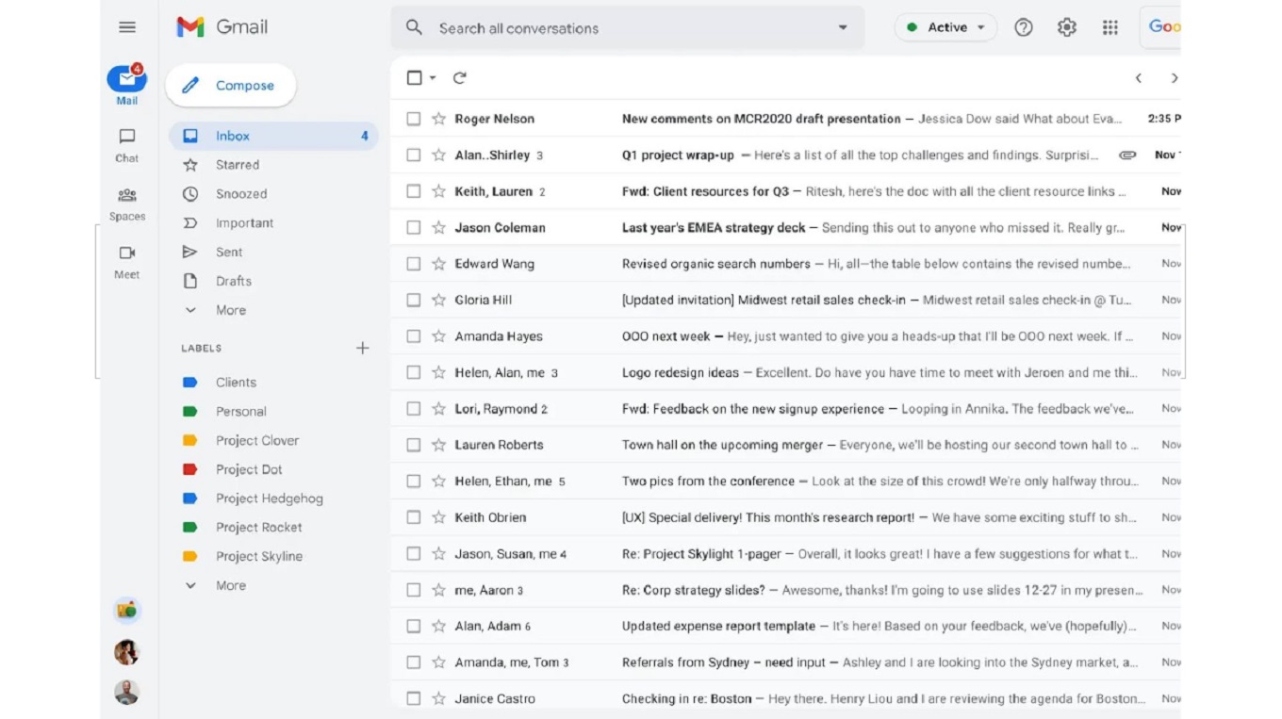Open Settings gear icon
Screen dimensions: 1282x719
click(x=1066, y=27)
